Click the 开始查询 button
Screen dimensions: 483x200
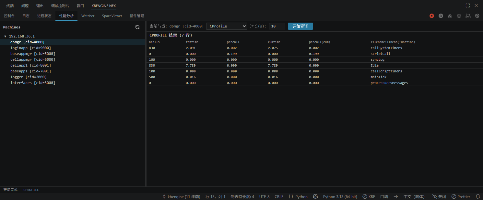click(300, 26)
